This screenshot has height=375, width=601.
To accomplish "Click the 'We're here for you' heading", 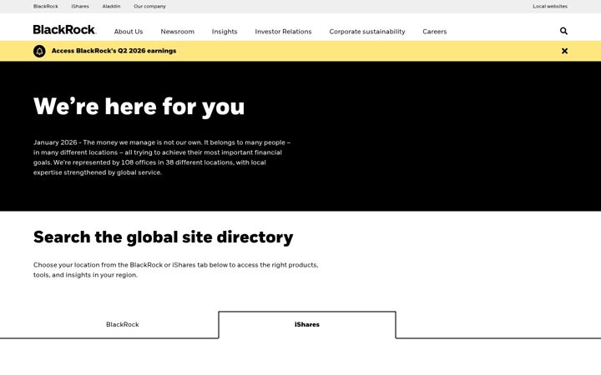I will [x=139, y=107].
